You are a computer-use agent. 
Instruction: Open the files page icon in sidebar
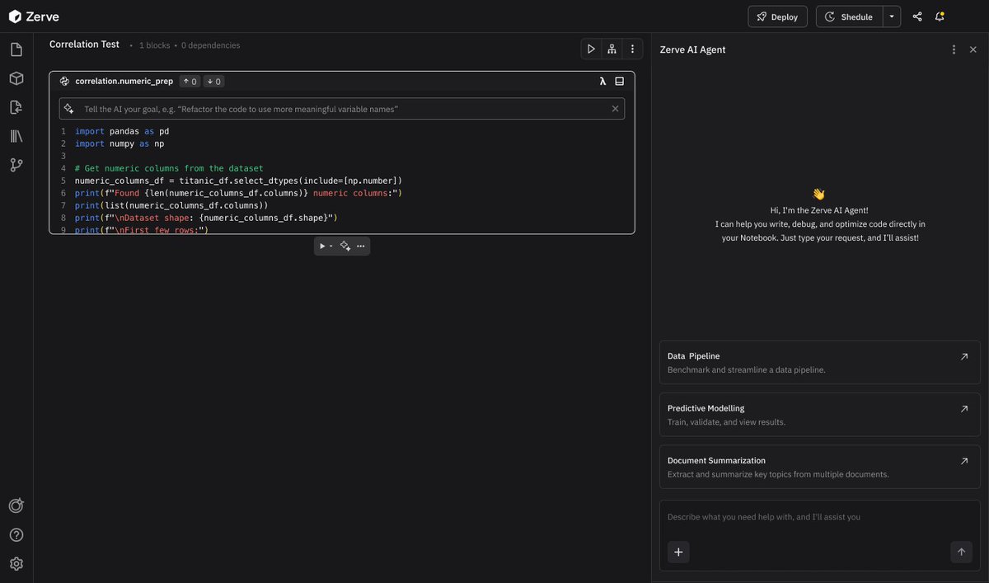pos(16,49)
